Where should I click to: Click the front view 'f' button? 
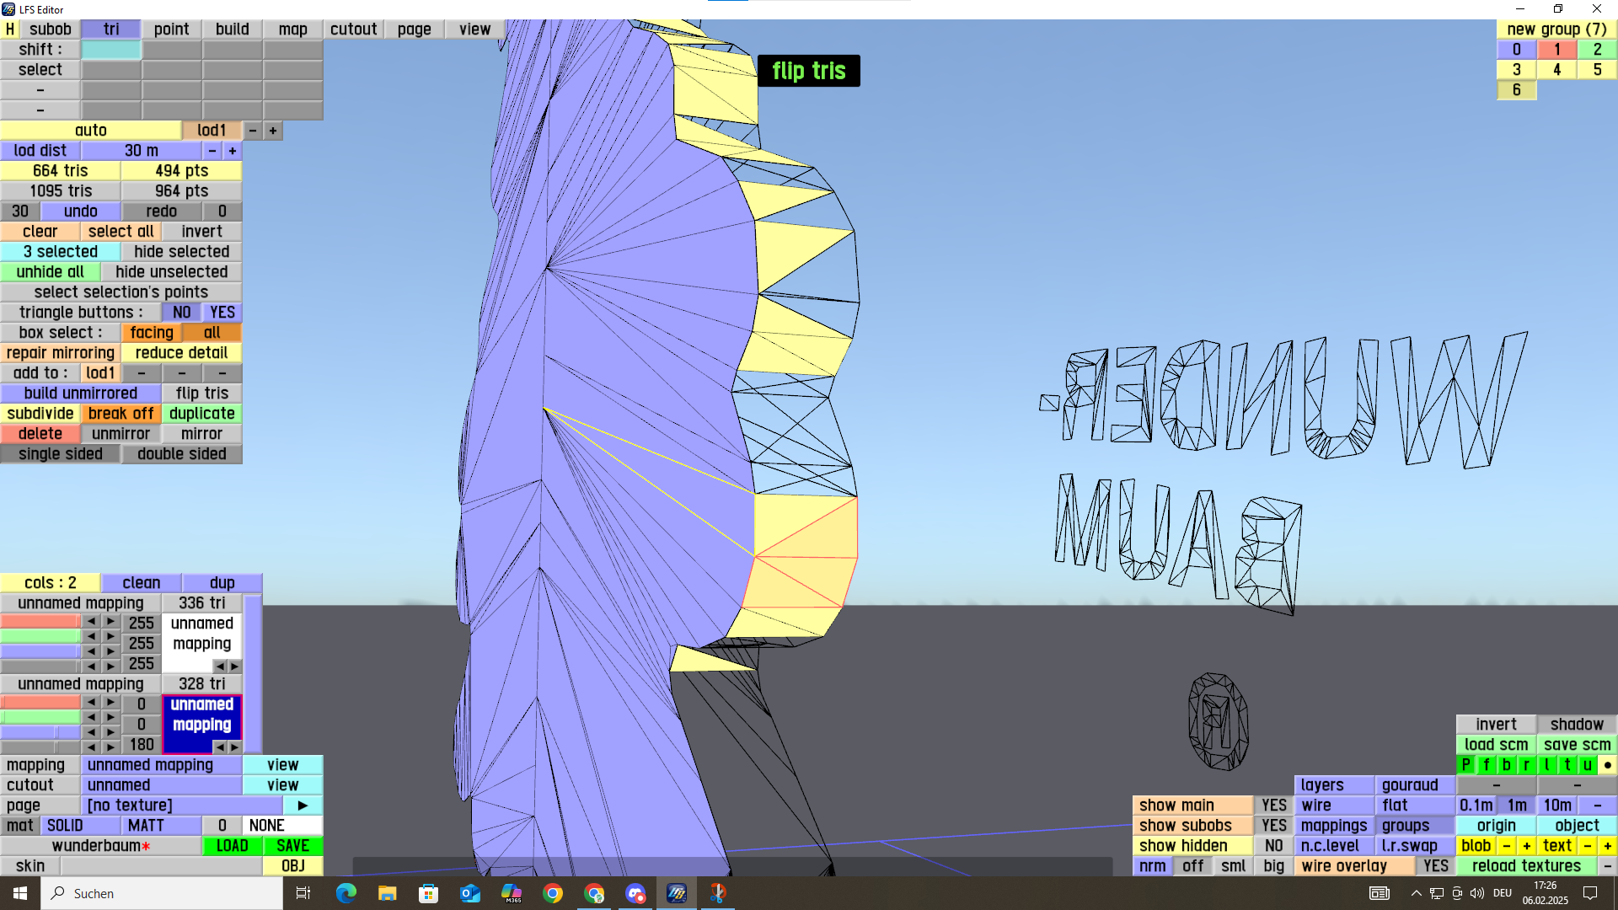pyautogui.click(x=1486, y=765)
